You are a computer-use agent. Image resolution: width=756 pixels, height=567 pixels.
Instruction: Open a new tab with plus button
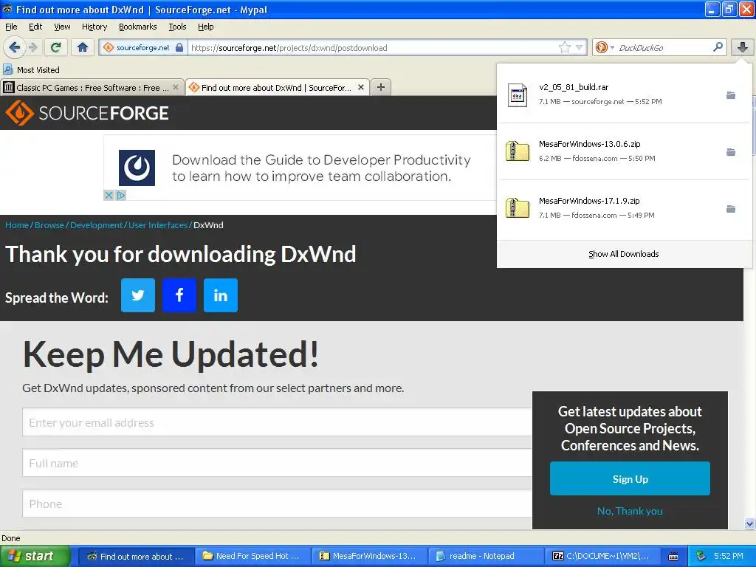pyautogui.click(x=381, y=87)
